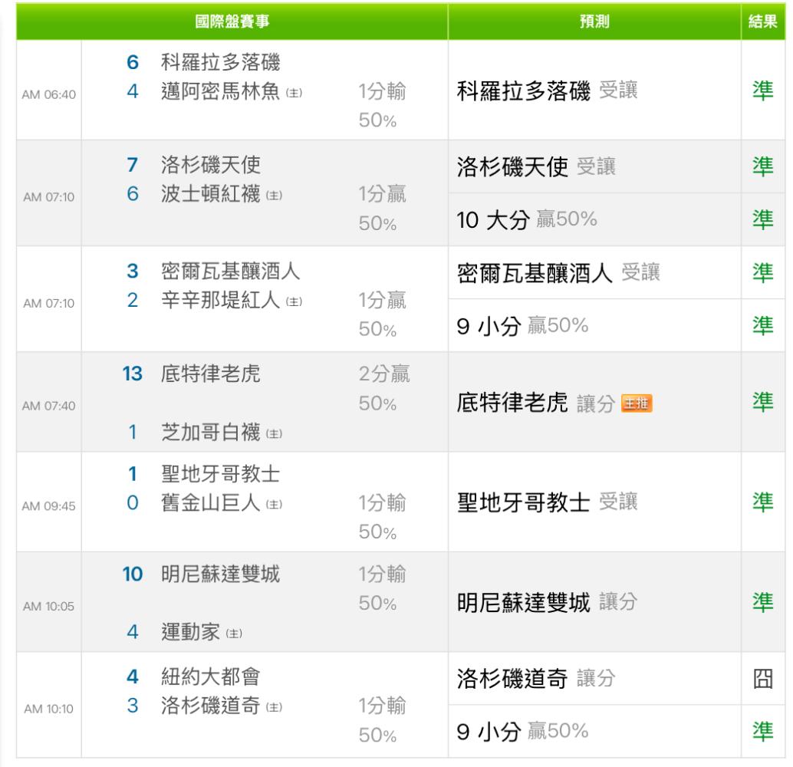Image resolution: width=793 pixels, height=767 pixels.
Task: Open the 科羅拉多落磯 受讓 prediction
Action: (x=548, y=91)
